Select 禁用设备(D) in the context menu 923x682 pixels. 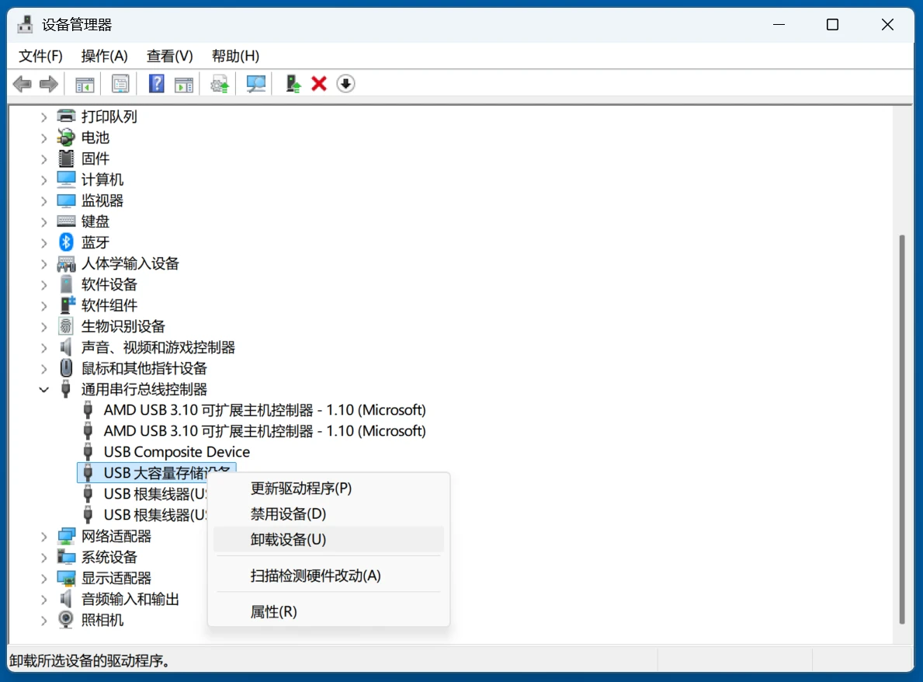coord(288,514)
